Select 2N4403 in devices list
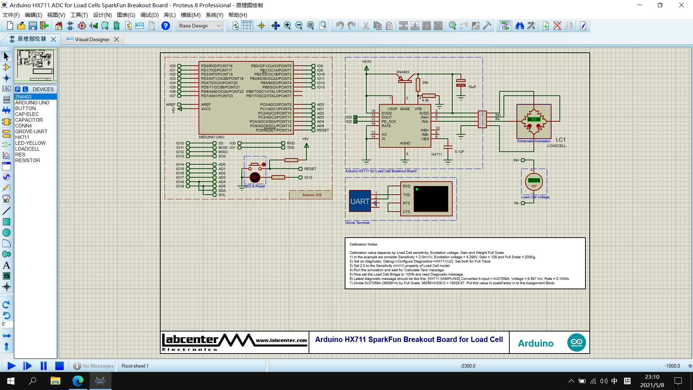Screen dimensions: 693x390 click(x=35, y=97)
